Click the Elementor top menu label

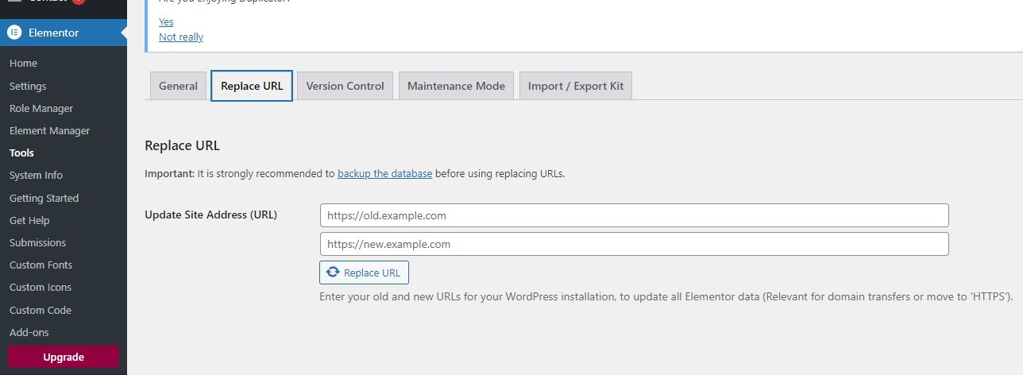(x=53, y=33)
